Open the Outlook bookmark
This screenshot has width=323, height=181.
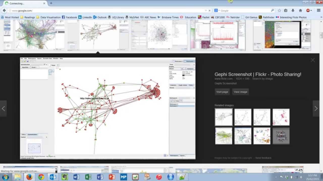[100, 17]
